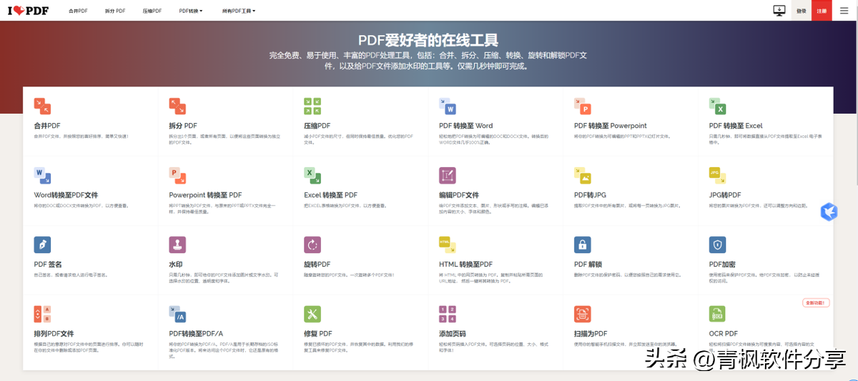
Task: Open 合并PDF in the top navigation
Action: 78,11
